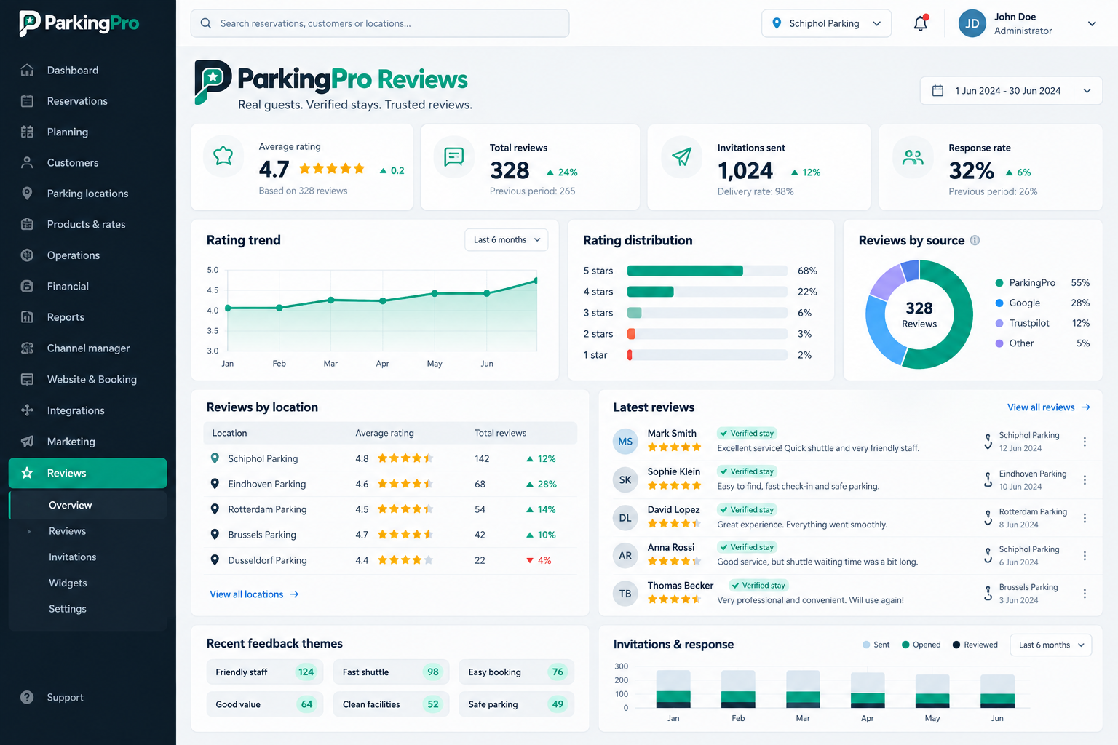This screenshot has width=1118, height=745.
Task: Open more options for David Lopez review
Action: (1085, 518)
